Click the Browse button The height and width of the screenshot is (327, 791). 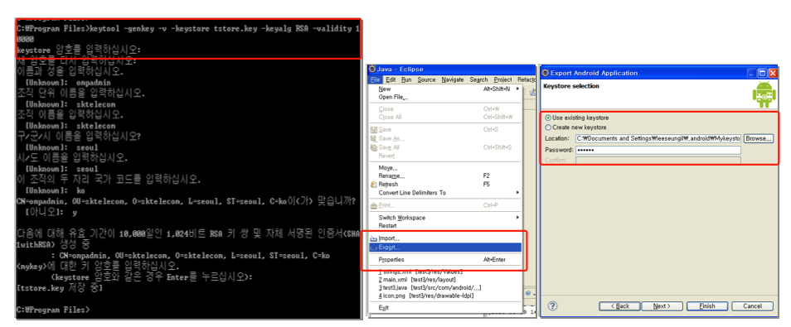tap(758, 138)
